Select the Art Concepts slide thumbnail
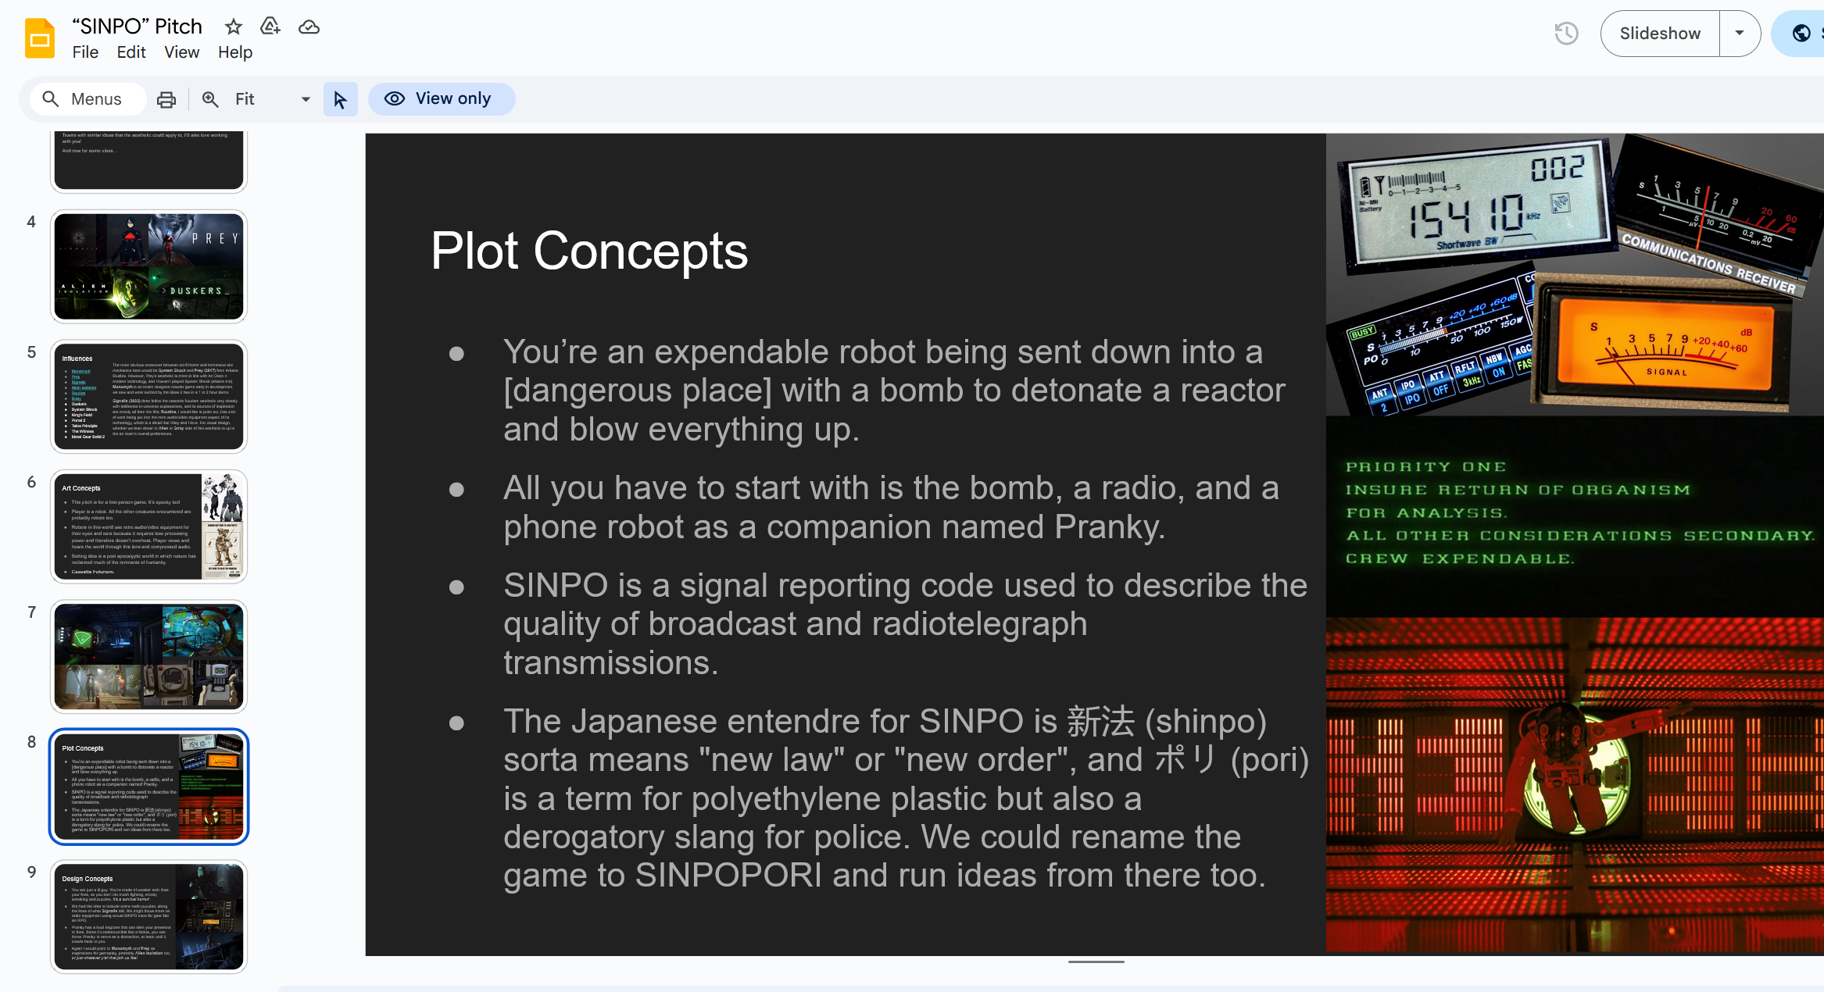The image size is (1824, 992). point(148,526)
